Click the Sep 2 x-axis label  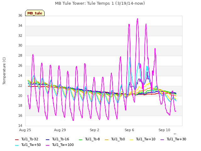click(x=95, y=130)
